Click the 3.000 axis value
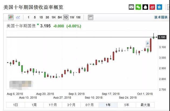Viewport: 170px width, 111px height. [162, 58]
